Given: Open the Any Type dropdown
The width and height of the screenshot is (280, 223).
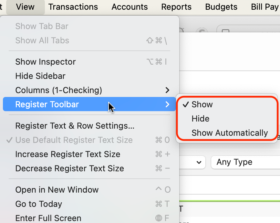Looking at the screenshot, I should (245, 162).
